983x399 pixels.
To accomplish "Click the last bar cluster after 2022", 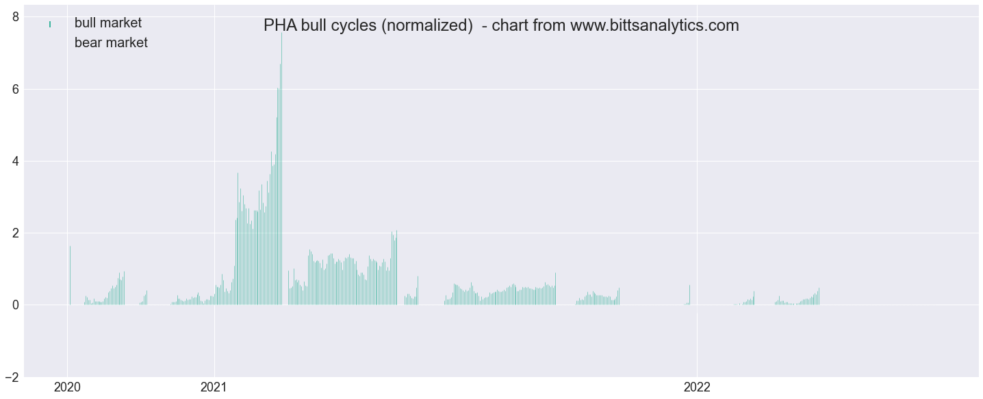I will [x=797, y=299].
